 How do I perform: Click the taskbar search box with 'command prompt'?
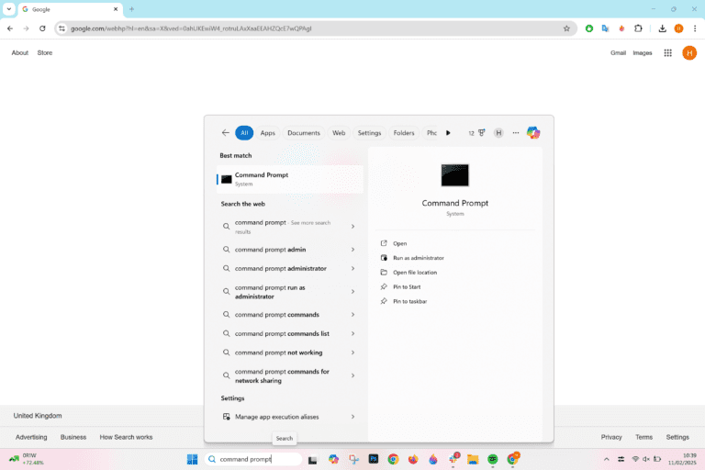point(253,459)
